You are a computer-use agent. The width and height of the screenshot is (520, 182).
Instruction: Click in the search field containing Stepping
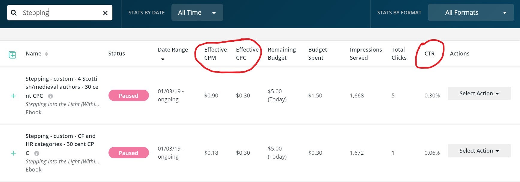click(60, 13)
